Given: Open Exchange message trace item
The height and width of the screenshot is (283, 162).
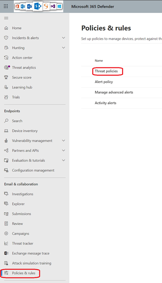Looking at the screenshot, I should [x=31, y=254].
